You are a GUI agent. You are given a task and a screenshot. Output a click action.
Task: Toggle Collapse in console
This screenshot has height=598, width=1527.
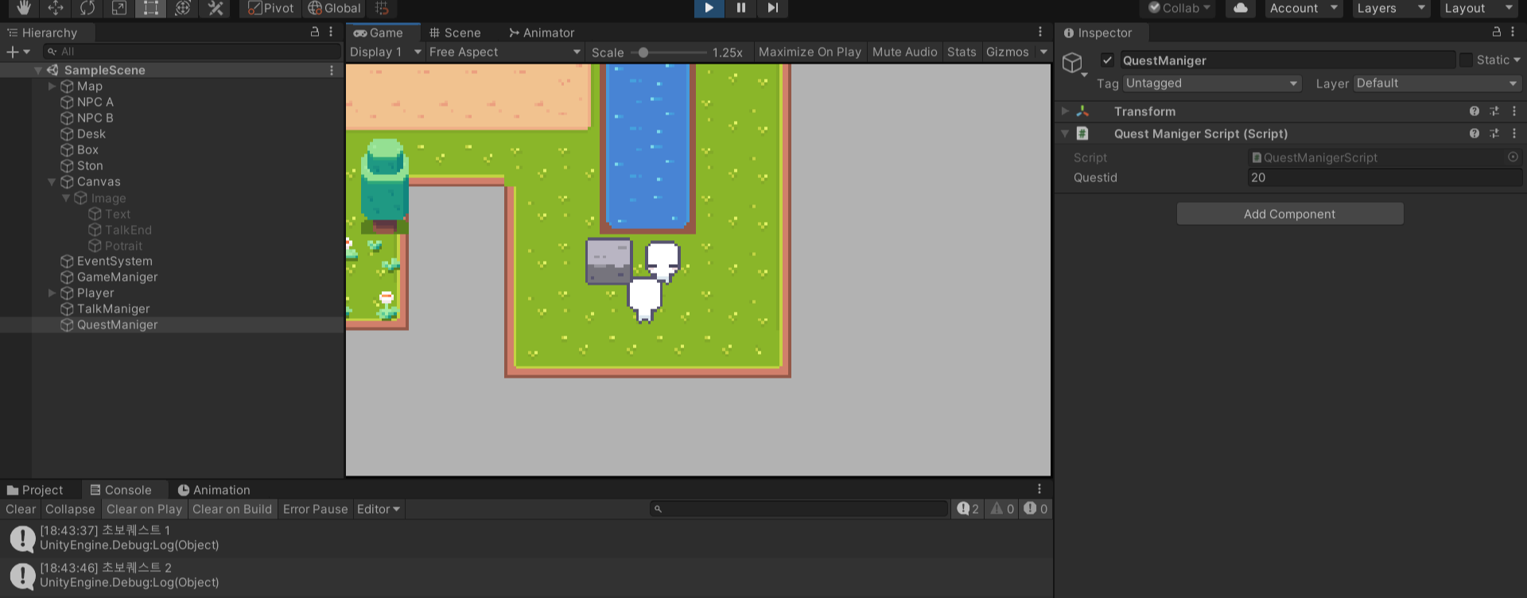pos(70,509)
